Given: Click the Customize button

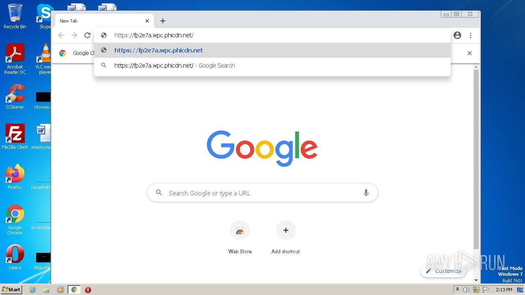Looking at the screenshot, I should [x=443, y=271].
